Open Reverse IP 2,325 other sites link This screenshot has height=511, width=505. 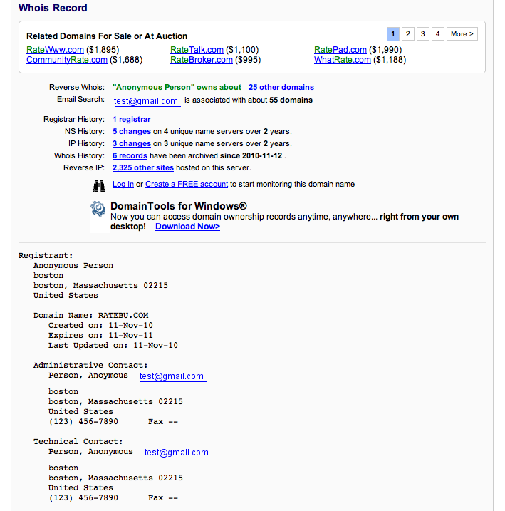click(x=143, y=167)
